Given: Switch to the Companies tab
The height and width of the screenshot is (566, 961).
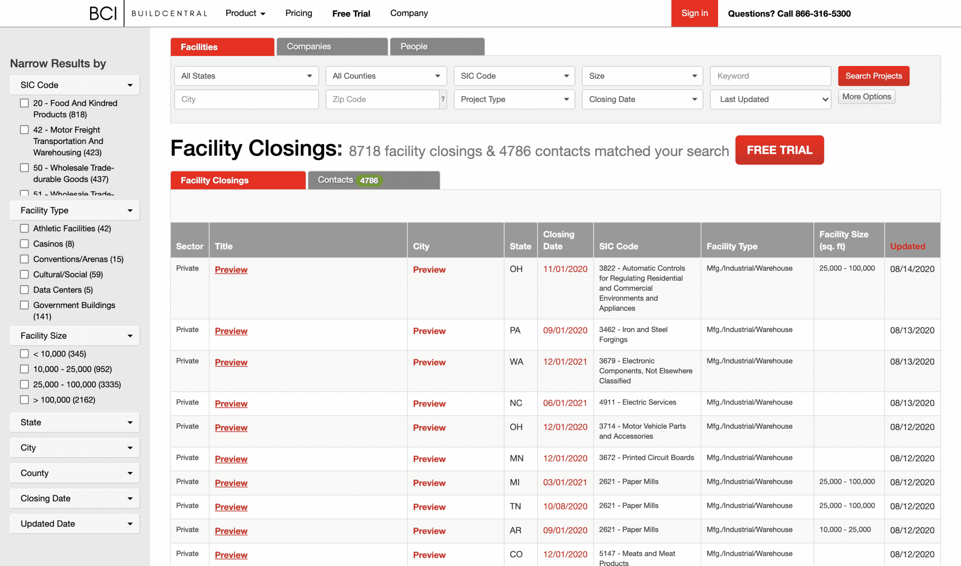Looking at the screenshot, I should pos(331,47).
